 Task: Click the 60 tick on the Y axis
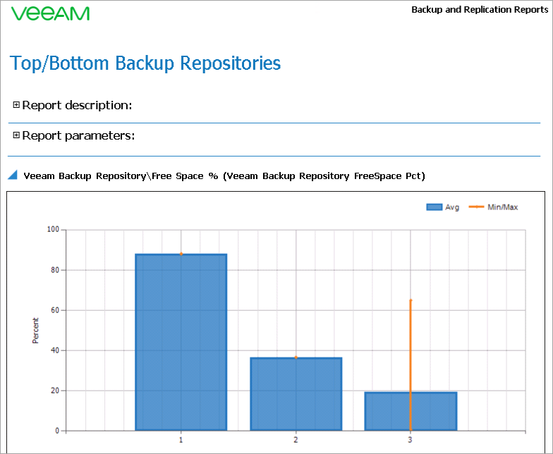point(55,310)
